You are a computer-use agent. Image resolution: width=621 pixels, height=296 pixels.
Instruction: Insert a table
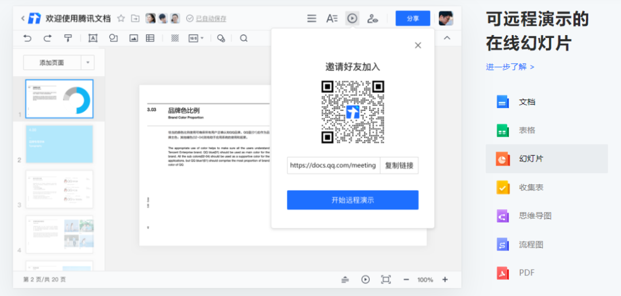point(150,39)
